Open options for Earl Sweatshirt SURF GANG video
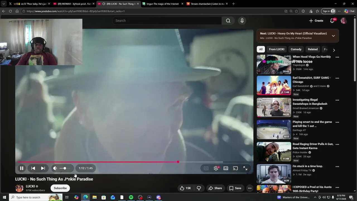Screen dimensions: 357x201 [x=337, y=78]
